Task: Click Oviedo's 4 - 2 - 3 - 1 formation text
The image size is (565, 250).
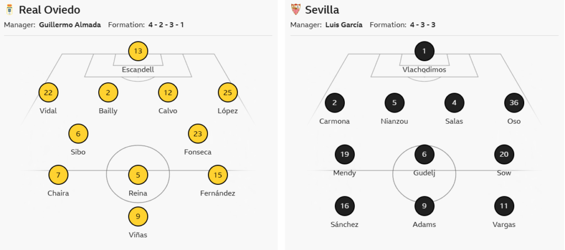Action: click(x=166, y=25)
